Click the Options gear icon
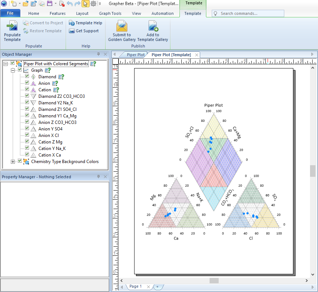Viewport: 318px width, 292px height. [x=93, y=4]
